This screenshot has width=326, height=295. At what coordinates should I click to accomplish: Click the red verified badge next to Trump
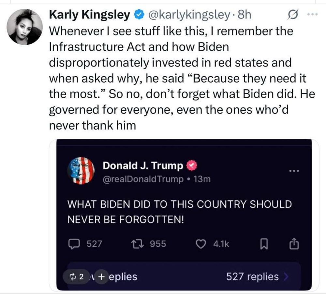pyautogui.click(x=191, y=165)
